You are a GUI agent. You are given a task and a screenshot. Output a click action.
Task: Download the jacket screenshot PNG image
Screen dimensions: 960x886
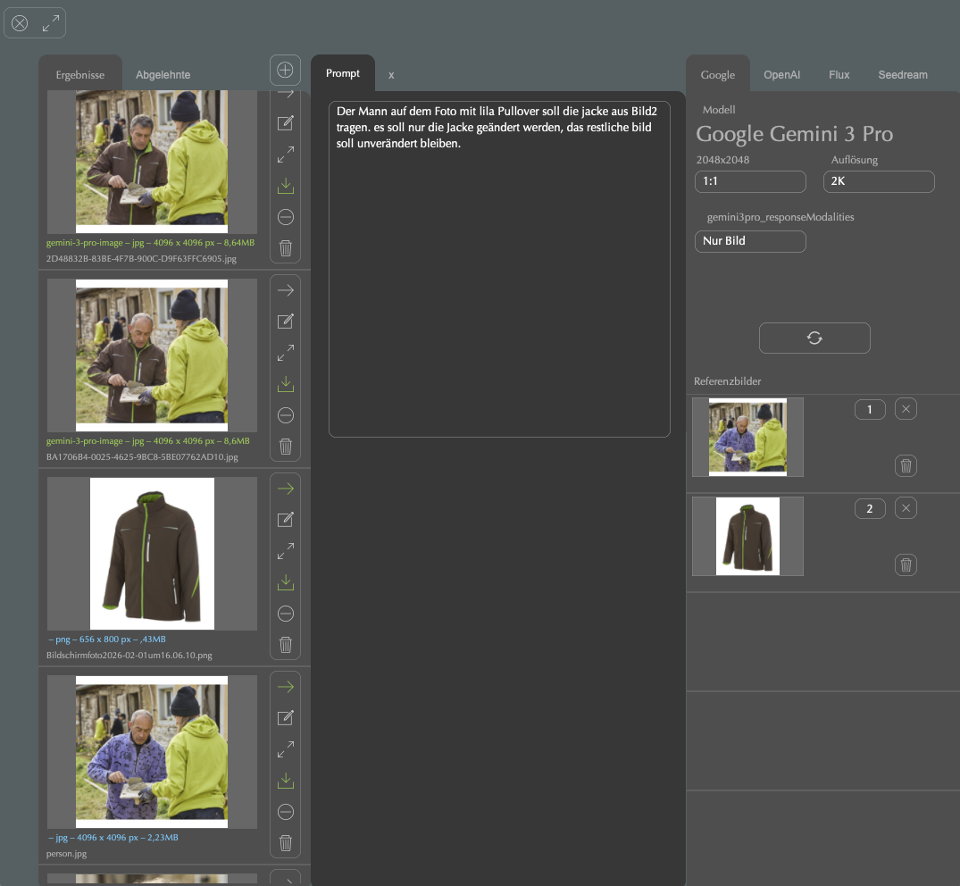tap(286, 582)
